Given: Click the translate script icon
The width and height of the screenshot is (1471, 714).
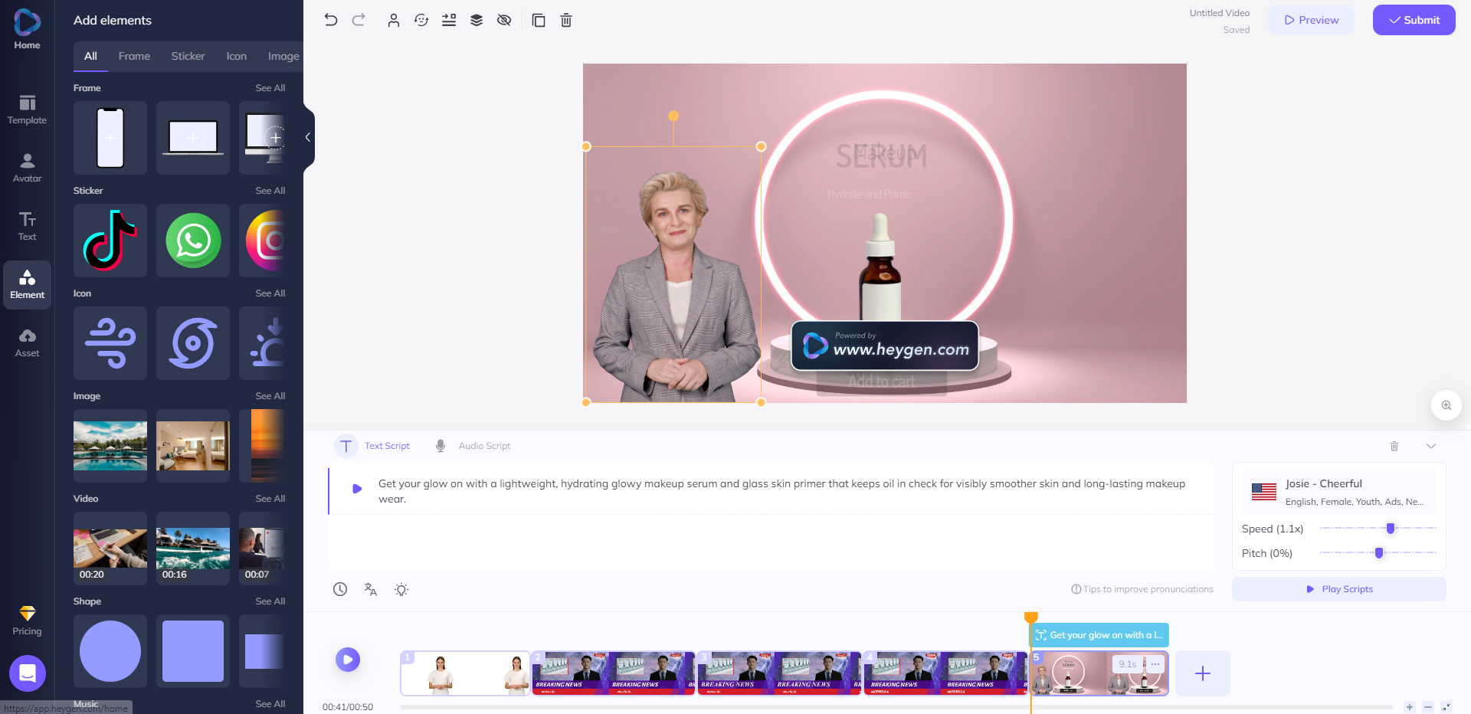Looking at the screenshot, I should coord(371,589).
